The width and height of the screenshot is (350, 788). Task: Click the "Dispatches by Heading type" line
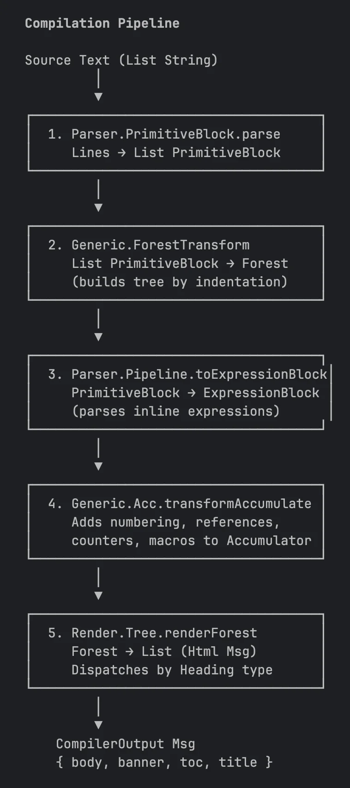click(x=172, y=670)
